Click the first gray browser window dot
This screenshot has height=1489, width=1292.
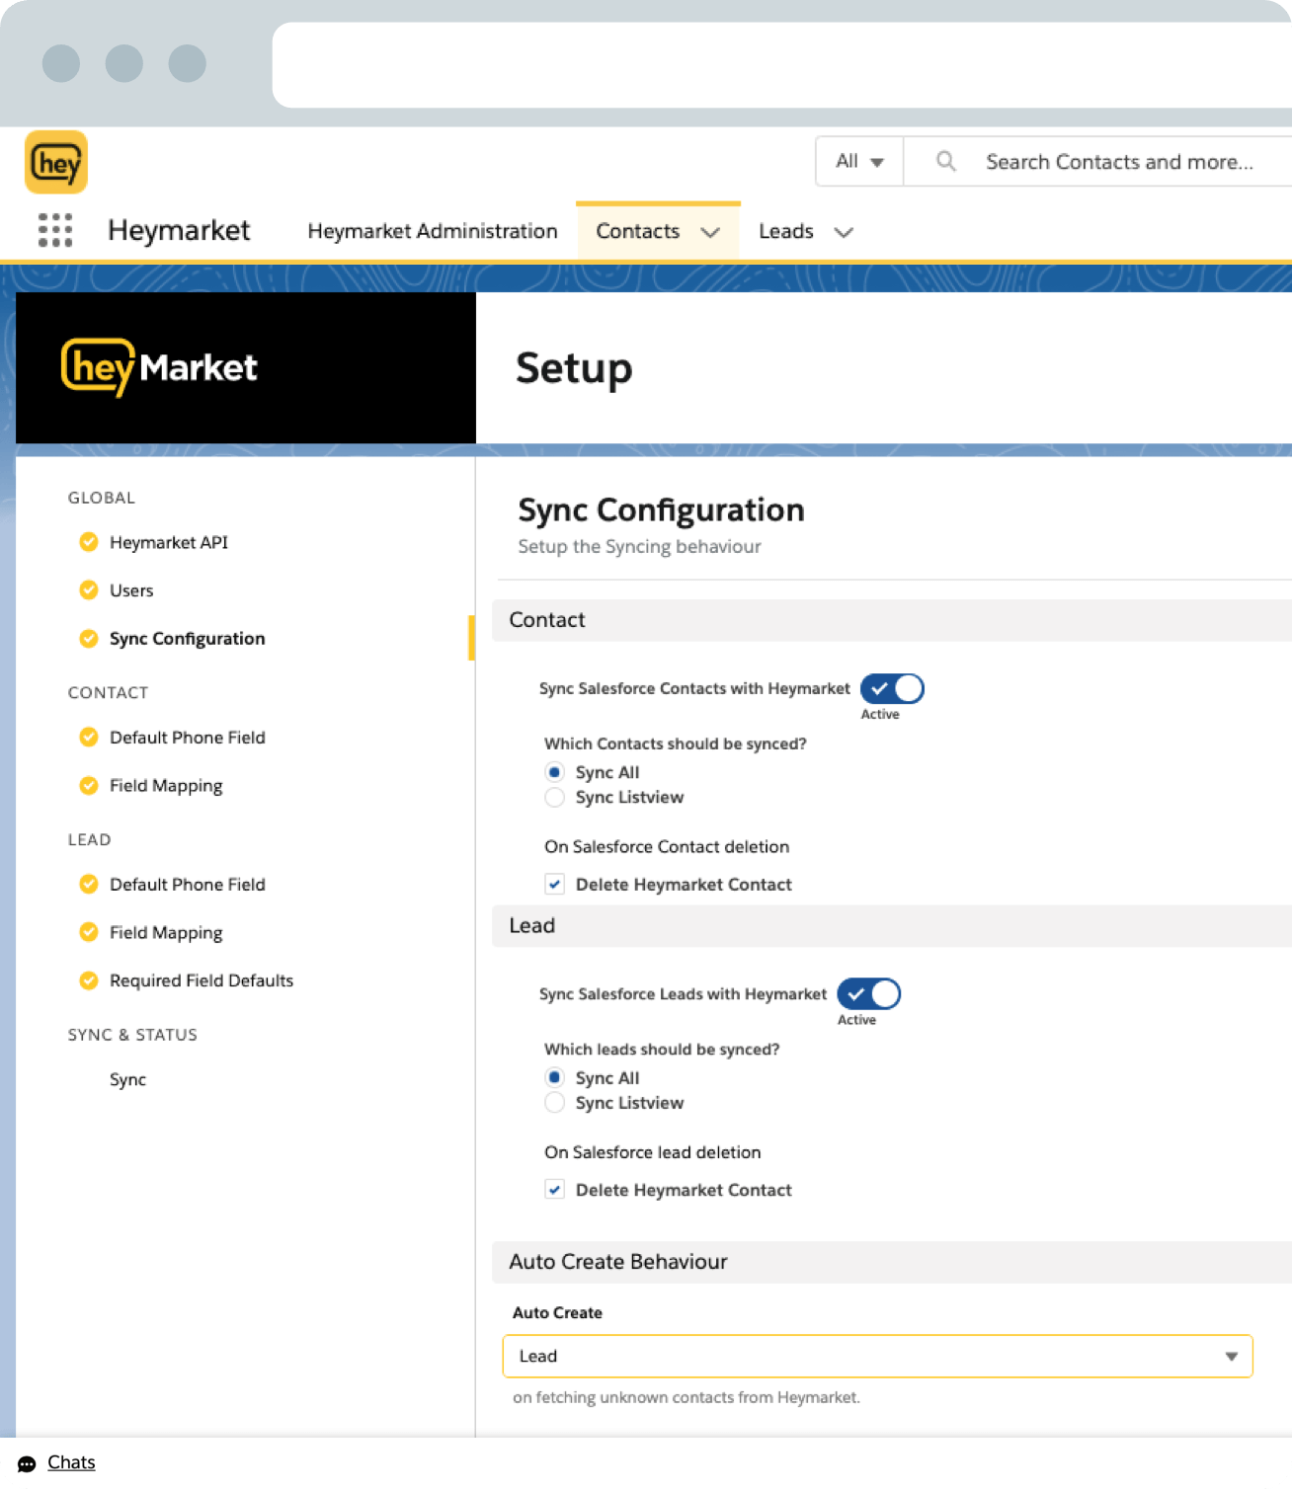61,63
